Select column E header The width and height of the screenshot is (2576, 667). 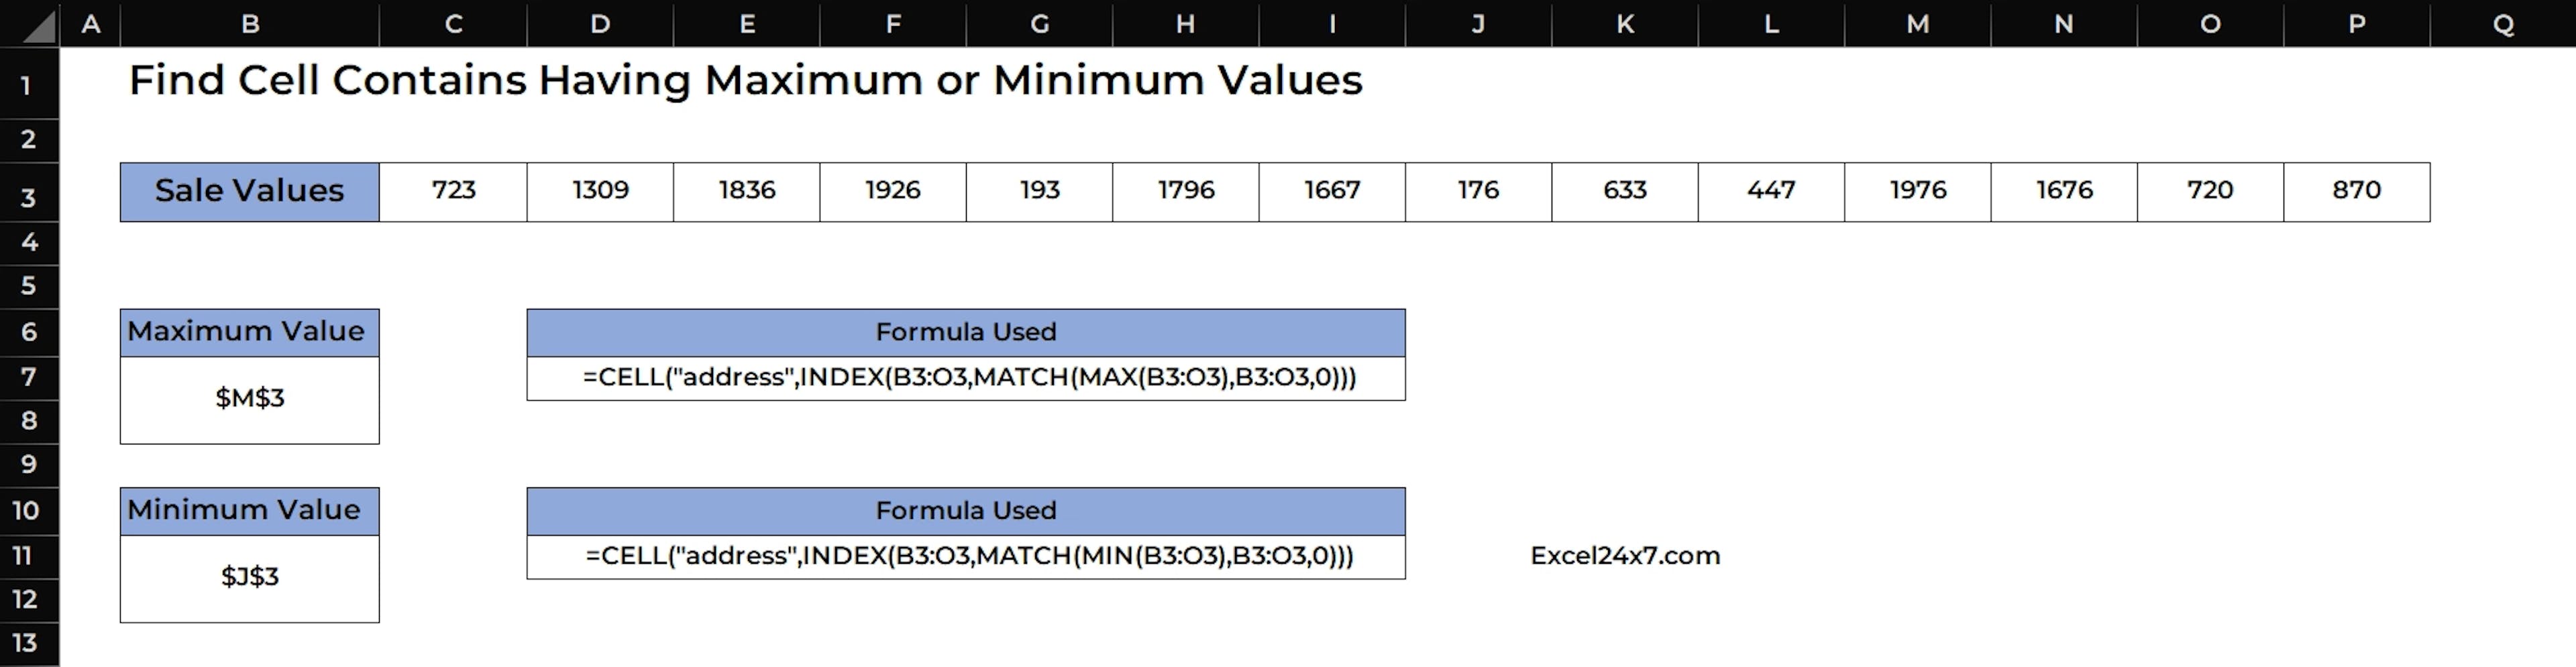746,24
